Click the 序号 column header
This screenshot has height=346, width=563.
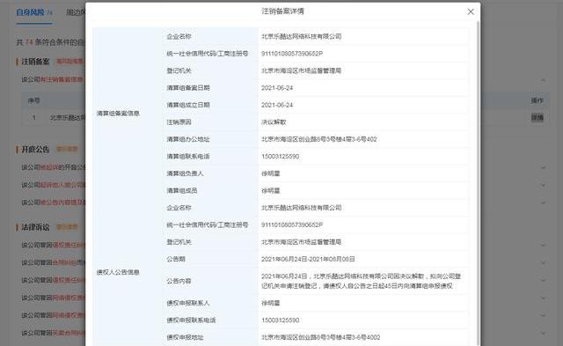(34, 100)
